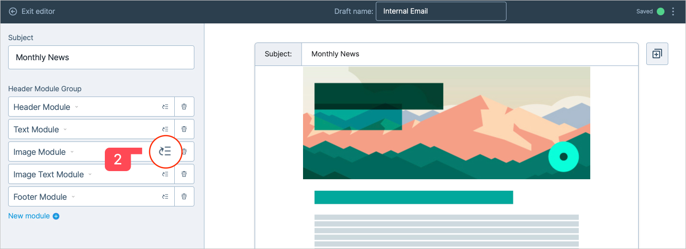Click the reorder icon on Header Module row
Image resolution: width=686 pixels, height=249 pixels.
pos(165,107)
